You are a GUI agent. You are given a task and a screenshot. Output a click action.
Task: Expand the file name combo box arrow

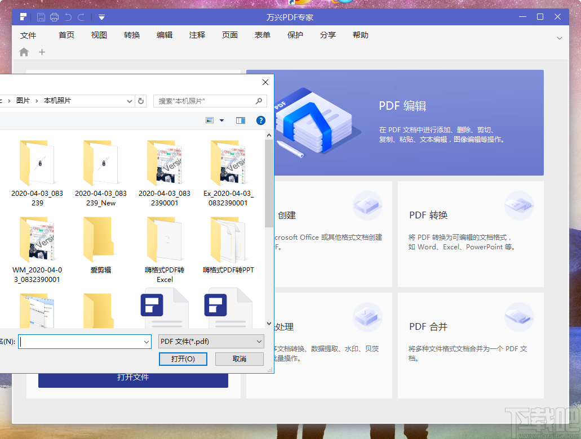147,341
